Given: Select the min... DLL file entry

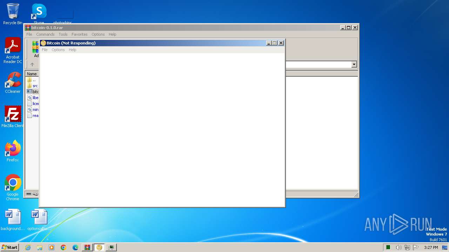Looking at the screenshot, I should click(32, 110).
